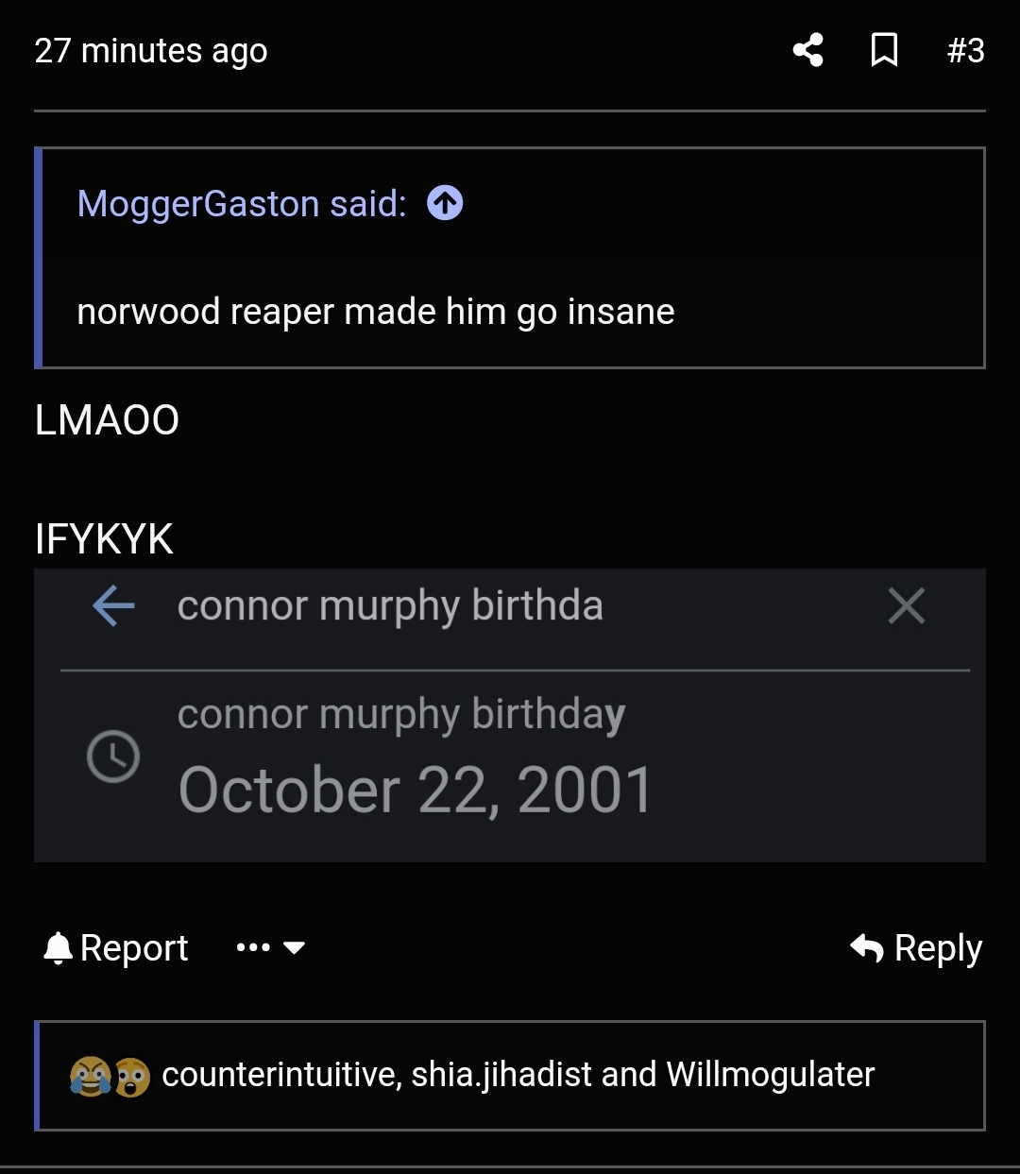Click the laughing-crying emoji reaction
The width and height of the screenshot is (1020, 1174).
87,1074
